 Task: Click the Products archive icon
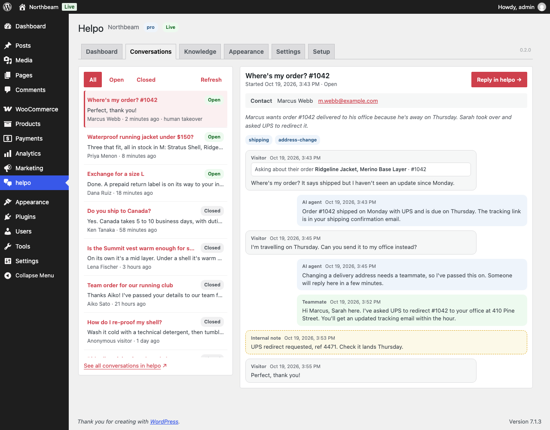8,124
